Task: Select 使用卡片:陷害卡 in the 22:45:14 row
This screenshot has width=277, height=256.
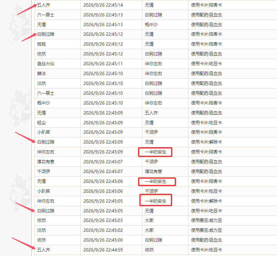Action: pyautogui.click(x=206, y=5)
